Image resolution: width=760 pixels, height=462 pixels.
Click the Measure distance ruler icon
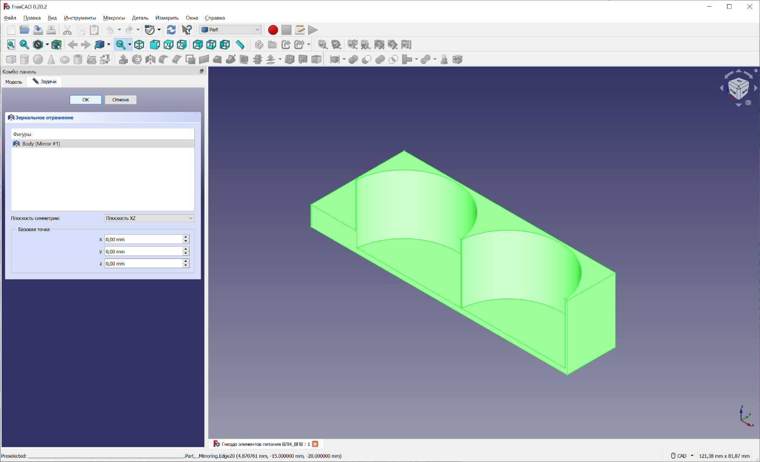pos(240,45)
